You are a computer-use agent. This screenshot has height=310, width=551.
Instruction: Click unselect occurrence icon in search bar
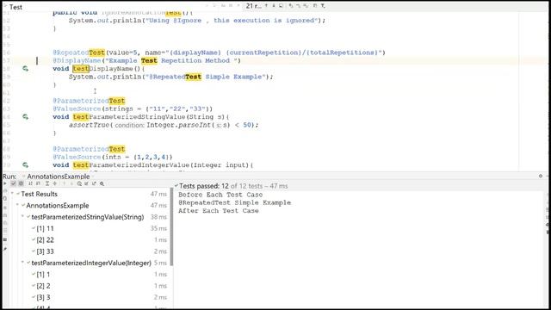(x=298, y=6)
